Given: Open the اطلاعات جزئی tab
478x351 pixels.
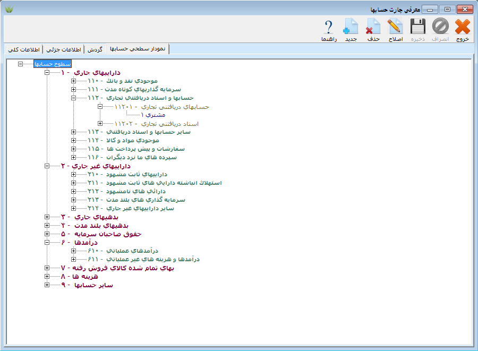Looking at the screenshot, I should coord(63,49).
